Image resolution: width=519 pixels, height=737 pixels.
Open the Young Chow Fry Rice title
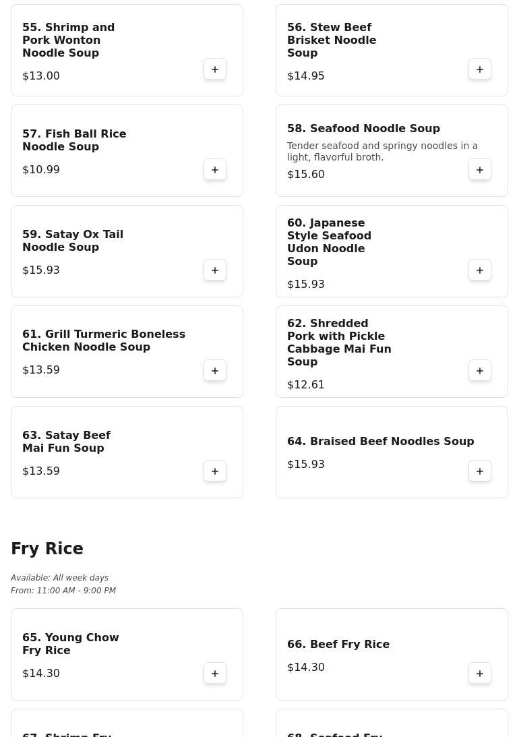click(71, 644)
